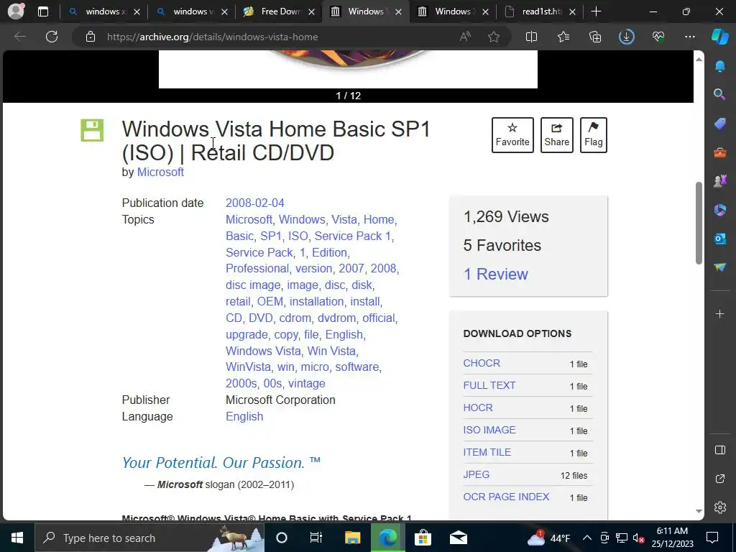Open a new tab with plus button

tap(596, 11)
